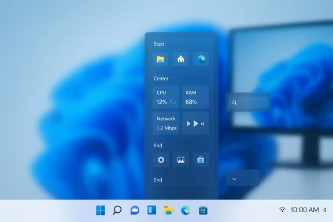Open the Widgets icon on taskbar
The width and height of the screenshot is (333, 222).
coord(151,210)
